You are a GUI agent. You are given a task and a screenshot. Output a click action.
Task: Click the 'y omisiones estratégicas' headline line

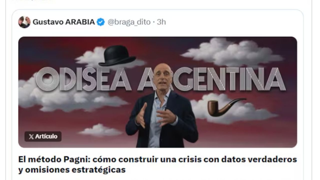72,170
